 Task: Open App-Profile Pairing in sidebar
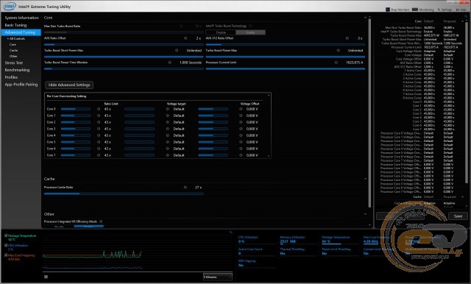21,85
